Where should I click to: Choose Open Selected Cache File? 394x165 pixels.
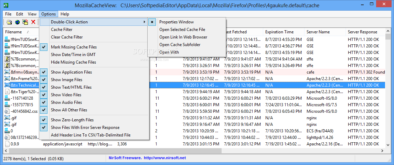[187, 29]
